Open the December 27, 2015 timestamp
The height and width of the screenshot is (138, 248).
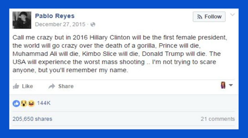coord(60,25)
